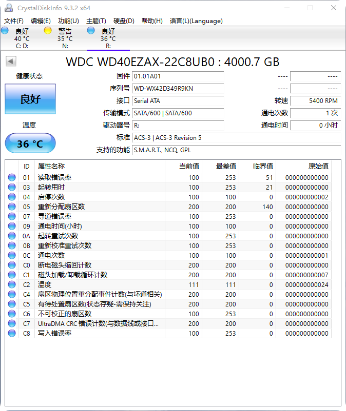Click blue status orb for R: disk

point(91,30)
